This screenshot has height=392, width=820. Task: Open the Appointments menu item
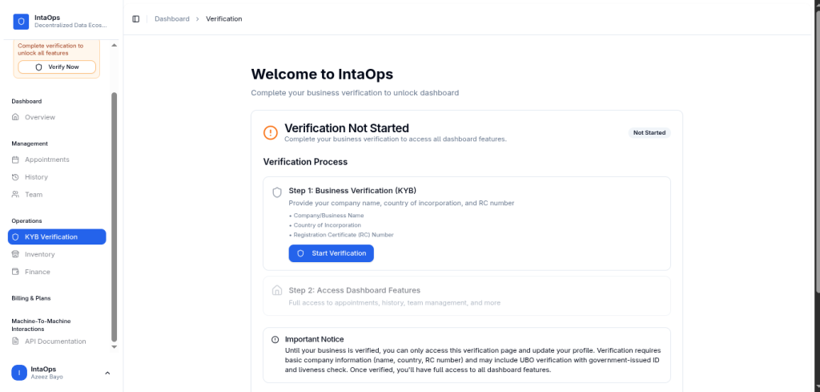pos(46,160)
